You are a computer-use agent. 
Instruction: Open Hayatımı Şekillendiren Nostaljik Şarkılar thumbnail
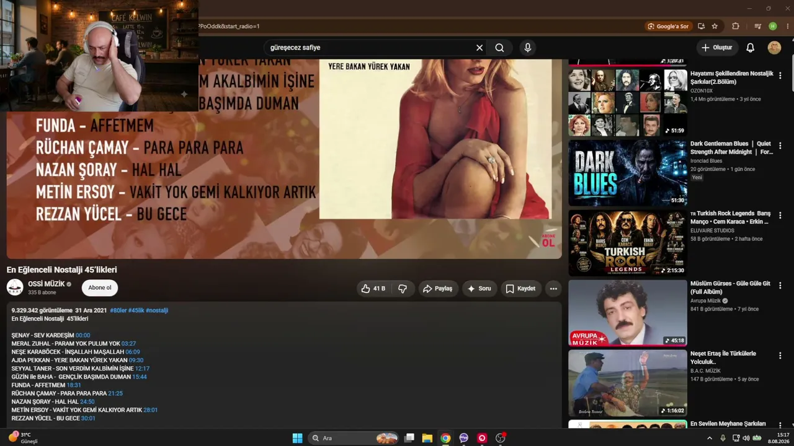coord(628,102)
